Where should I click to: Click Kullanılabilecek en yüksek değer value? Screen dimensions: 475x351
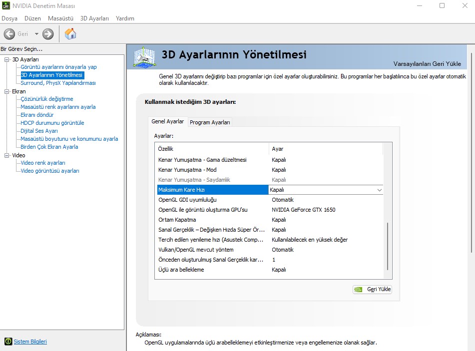pos(310,240)
